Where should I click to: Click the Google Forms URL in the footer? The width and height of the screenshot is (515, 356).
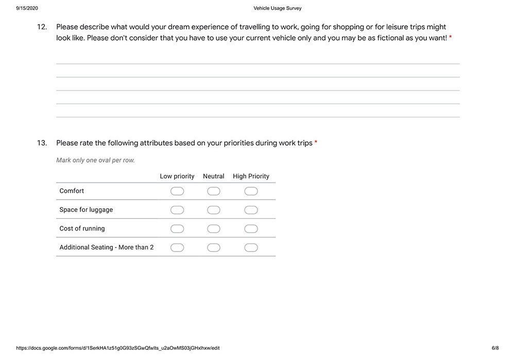tap(118, 348)
